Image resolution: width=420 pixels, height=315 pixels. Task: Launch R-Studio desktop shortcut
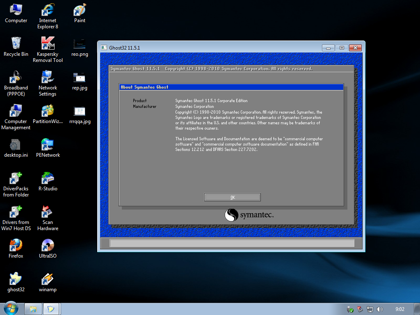click(48, 182)
